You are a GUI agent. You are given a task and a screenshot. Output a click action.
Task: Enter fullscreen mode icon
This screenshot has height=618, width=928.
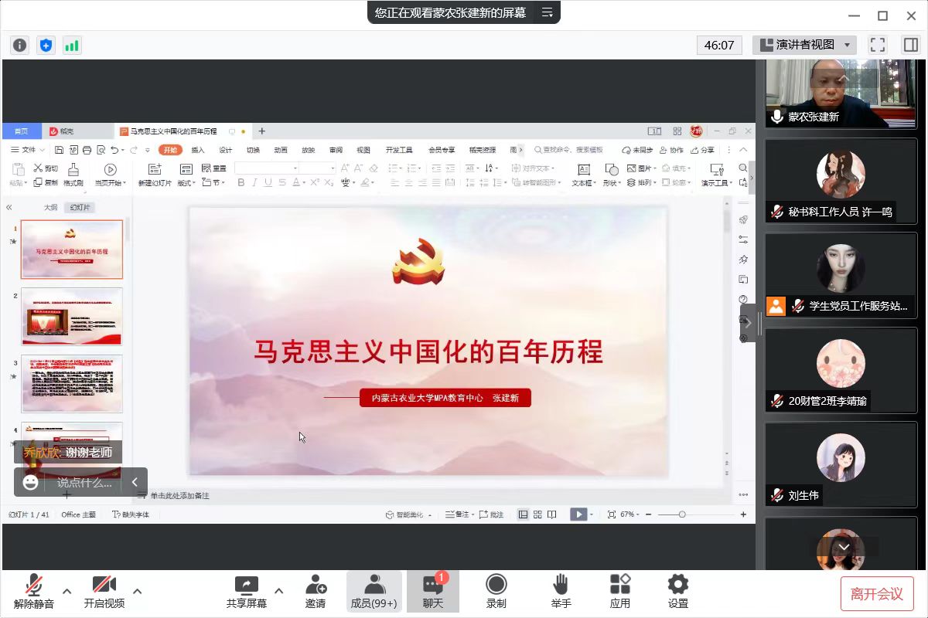pyautogui.click(x=877, y=45)
